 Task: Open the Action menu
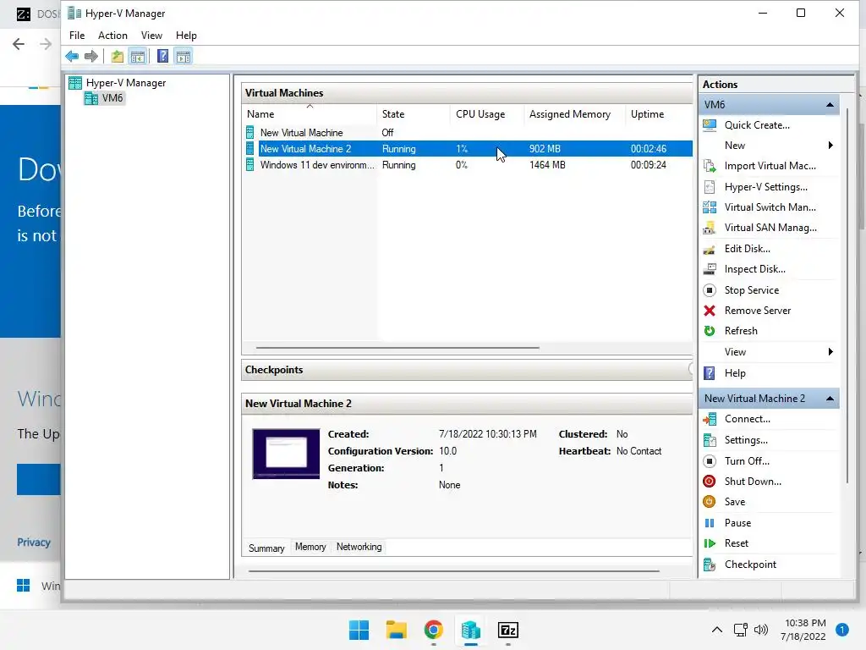click(x=112, y=36)
